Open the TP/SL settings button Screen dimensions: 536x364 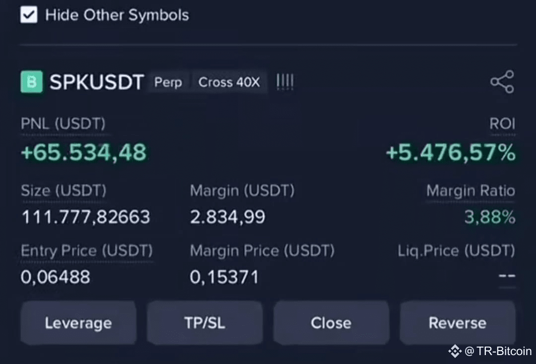pos(205,323)
